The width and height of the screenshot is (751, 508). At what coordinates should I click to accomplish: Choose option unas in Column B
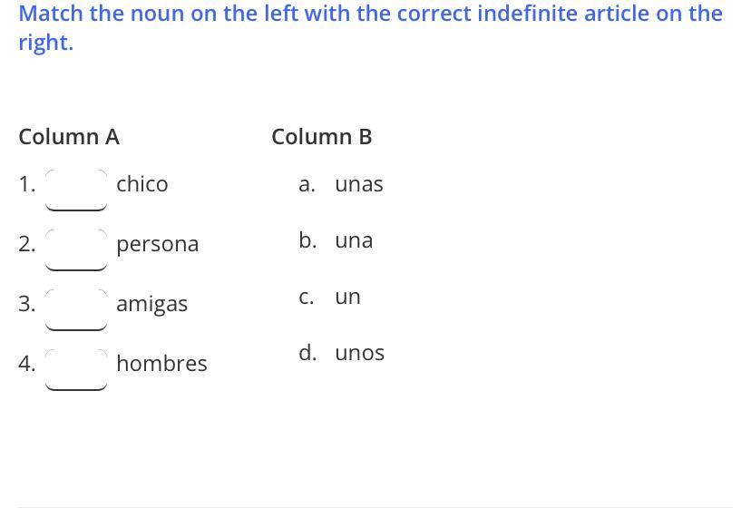click(x=358, y=184)
